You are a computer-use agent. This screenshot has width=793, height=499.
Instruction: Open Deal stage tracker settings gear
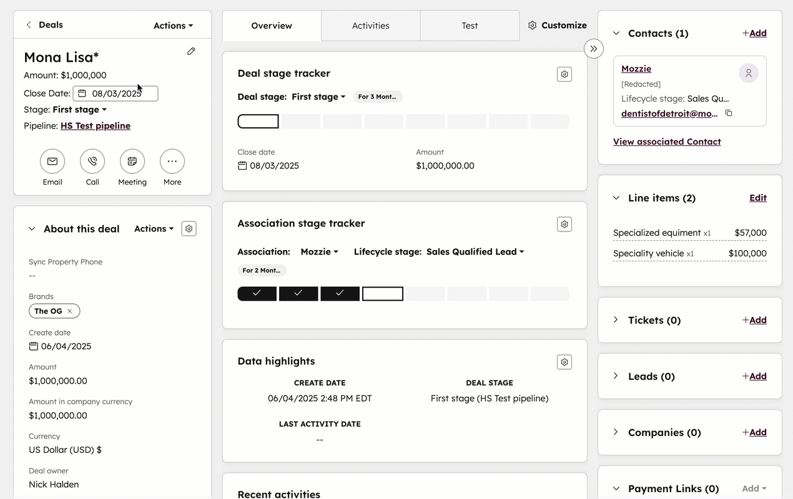coord(564,74)
